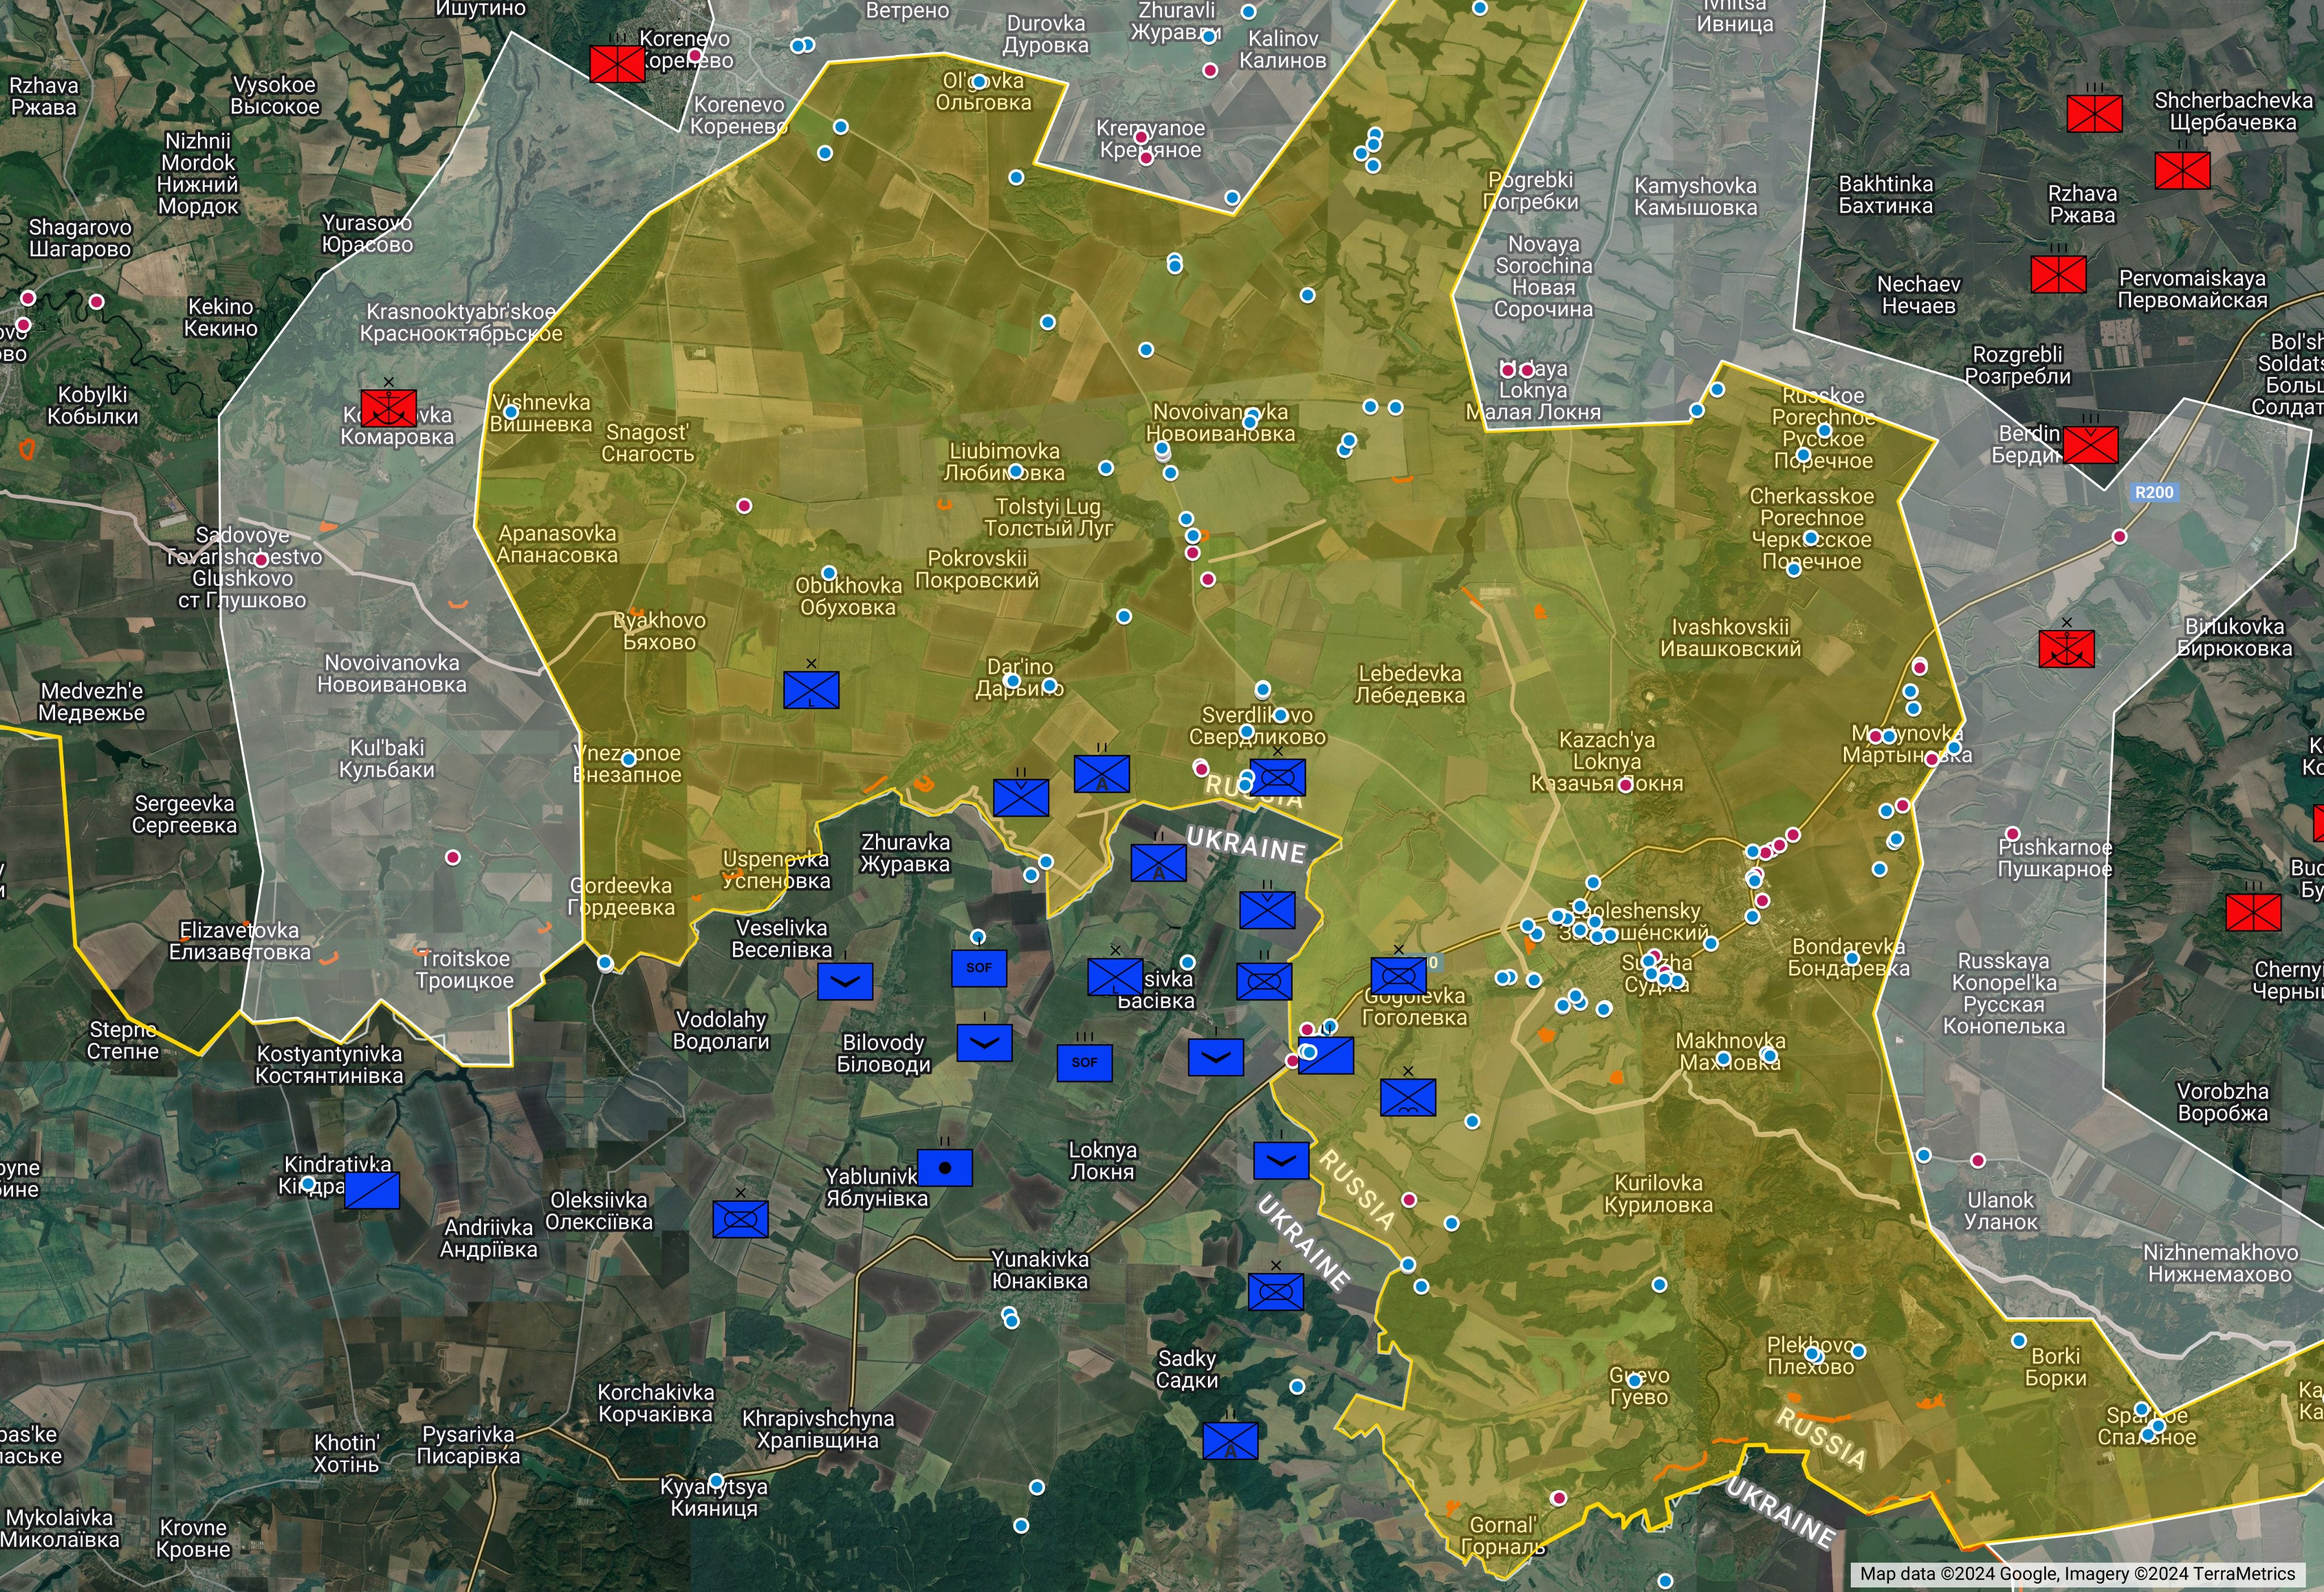Click blue chevron marker below Veselivka
Image resolution: width=2324 pixels, height=1592 pixels.
(845, 981)
